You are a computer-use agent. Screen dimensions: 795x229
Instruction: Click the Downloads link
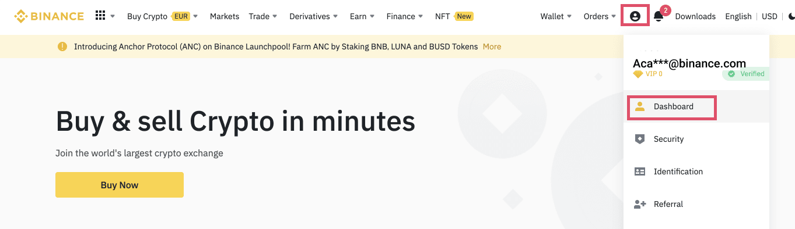coord(695,16)
